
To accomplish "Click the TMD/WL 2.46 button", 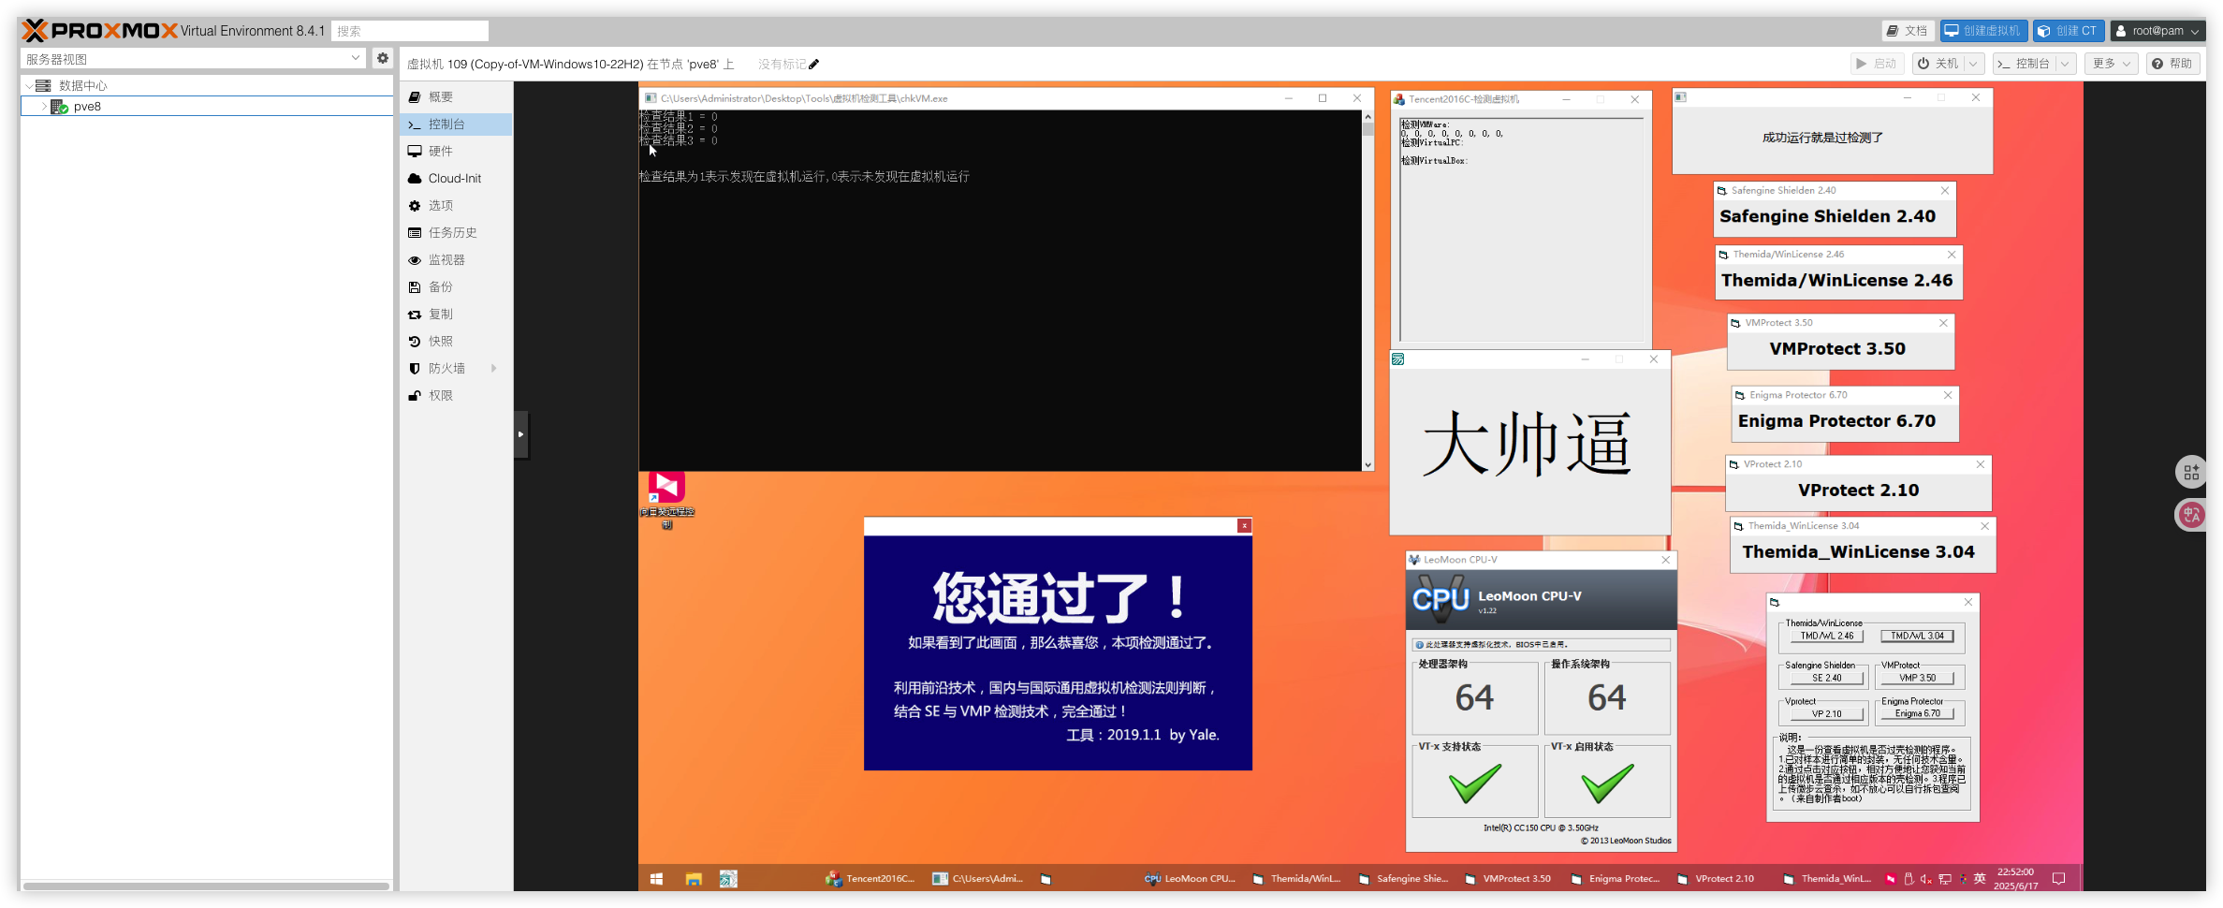I will tap(1826, 636).
